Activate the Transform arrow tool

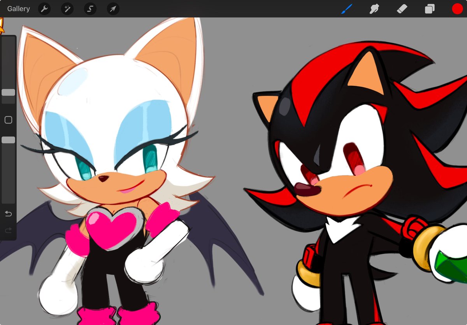[113, 9]
